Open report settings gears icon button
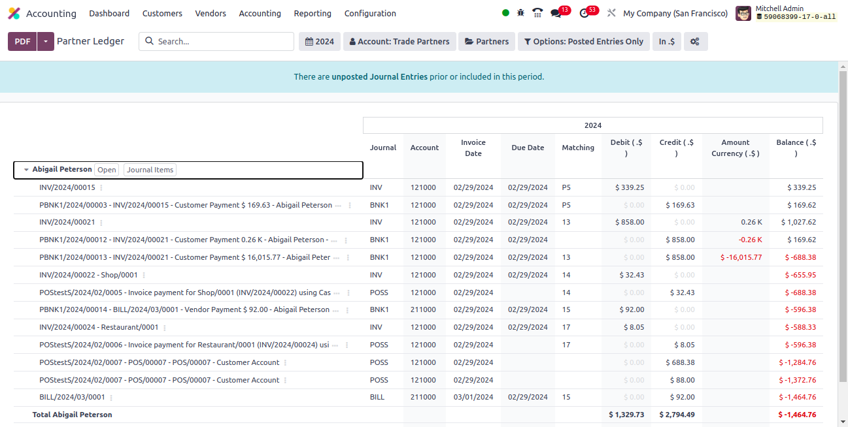Viewport: 848px width, 427px height. [x=695, y=41]
